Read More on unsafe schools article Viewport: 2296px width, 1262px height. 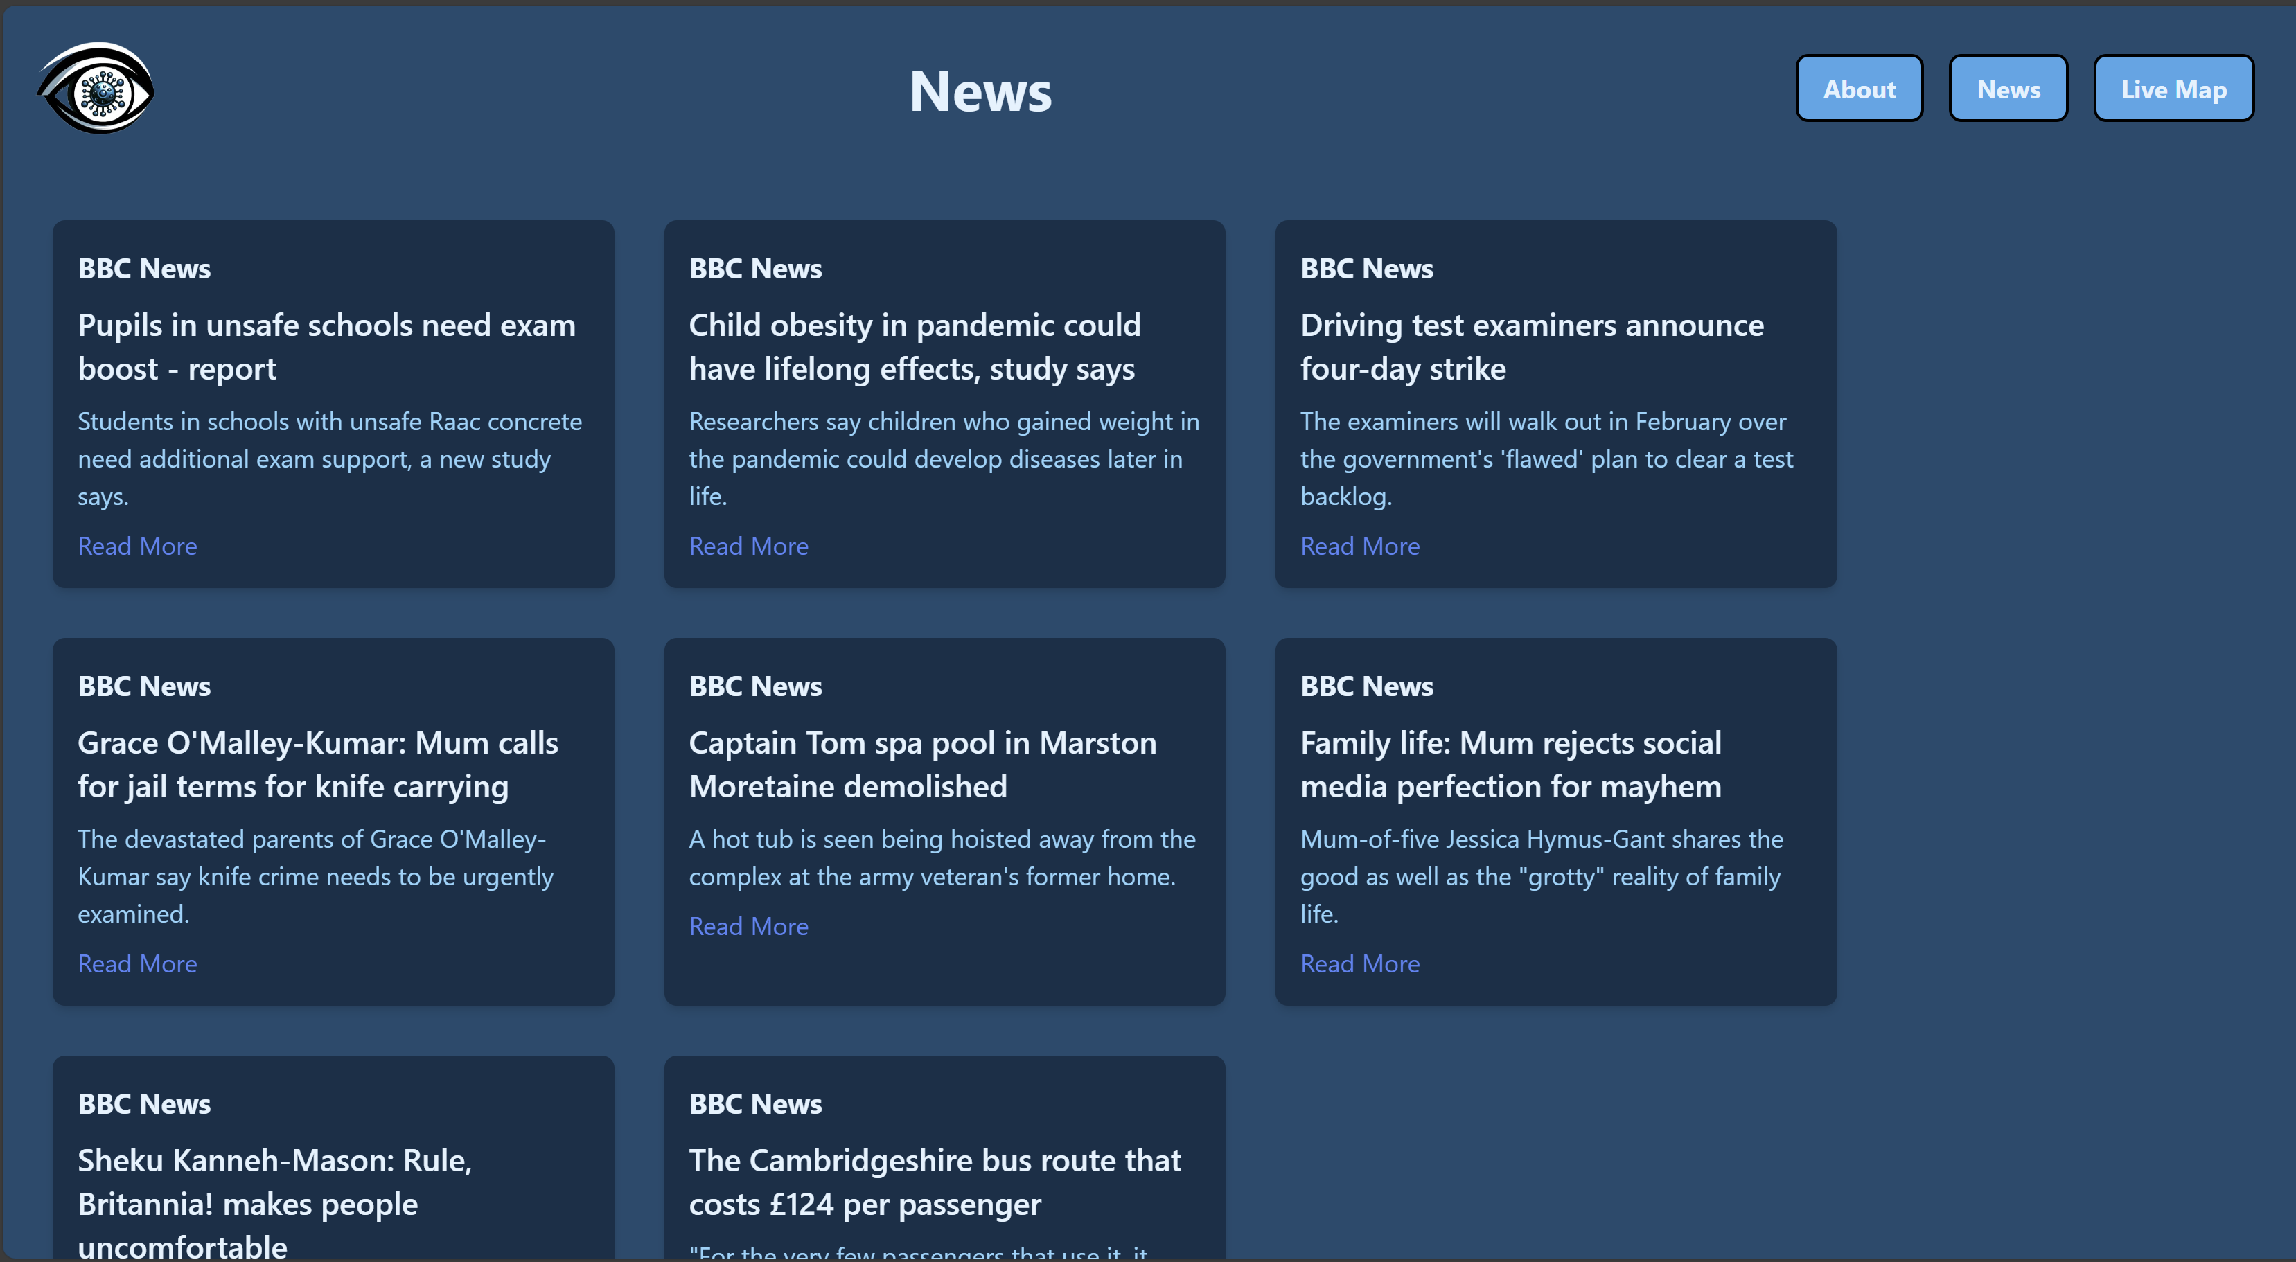[x=137, y=545]
